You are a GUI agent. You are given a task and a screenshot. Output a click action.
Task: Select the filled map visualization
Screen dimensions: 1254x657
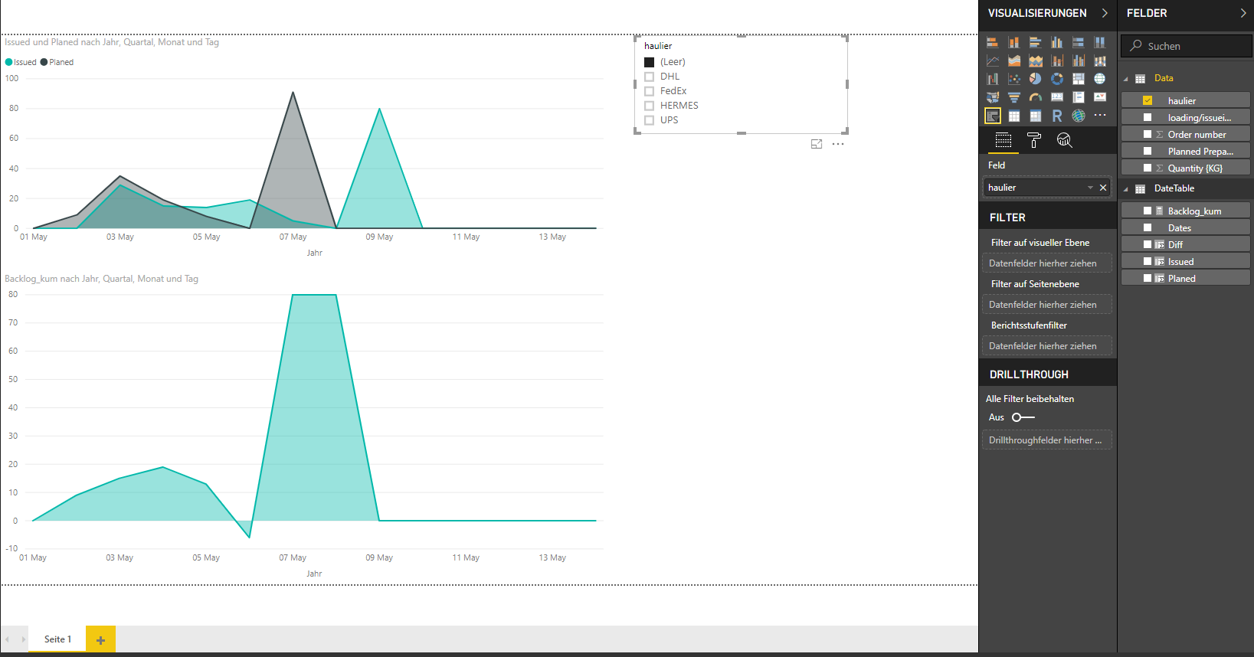tap(993, 97)
